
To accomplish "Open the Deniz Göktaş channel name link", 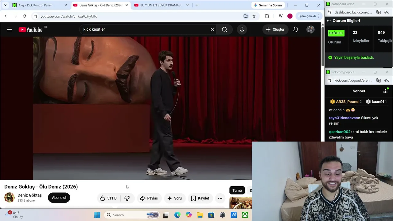I will pos(29,195).
